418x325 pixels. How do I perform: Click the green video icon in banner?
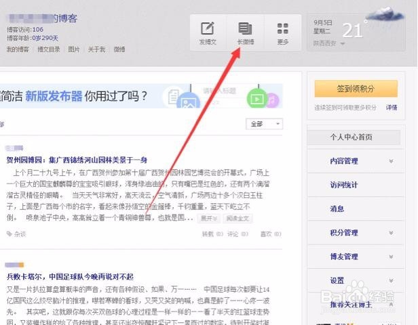257,98
